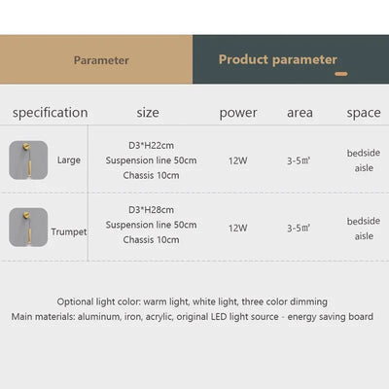
Task: Click the 12W power value for Trumpet
Action: (238, 228)
